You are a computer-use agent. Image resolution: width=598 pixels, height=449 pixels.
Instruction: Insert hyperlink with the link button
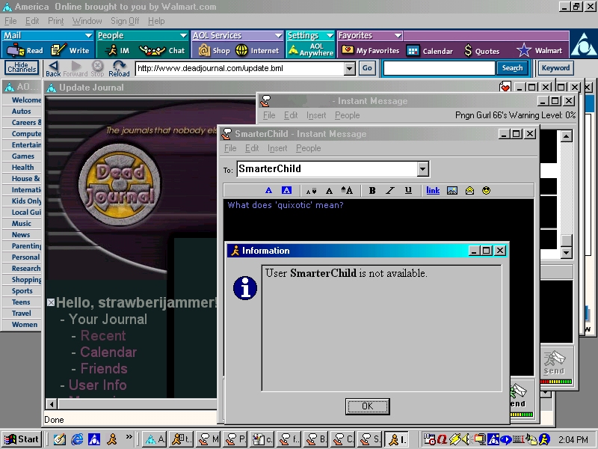click(433, 191)
